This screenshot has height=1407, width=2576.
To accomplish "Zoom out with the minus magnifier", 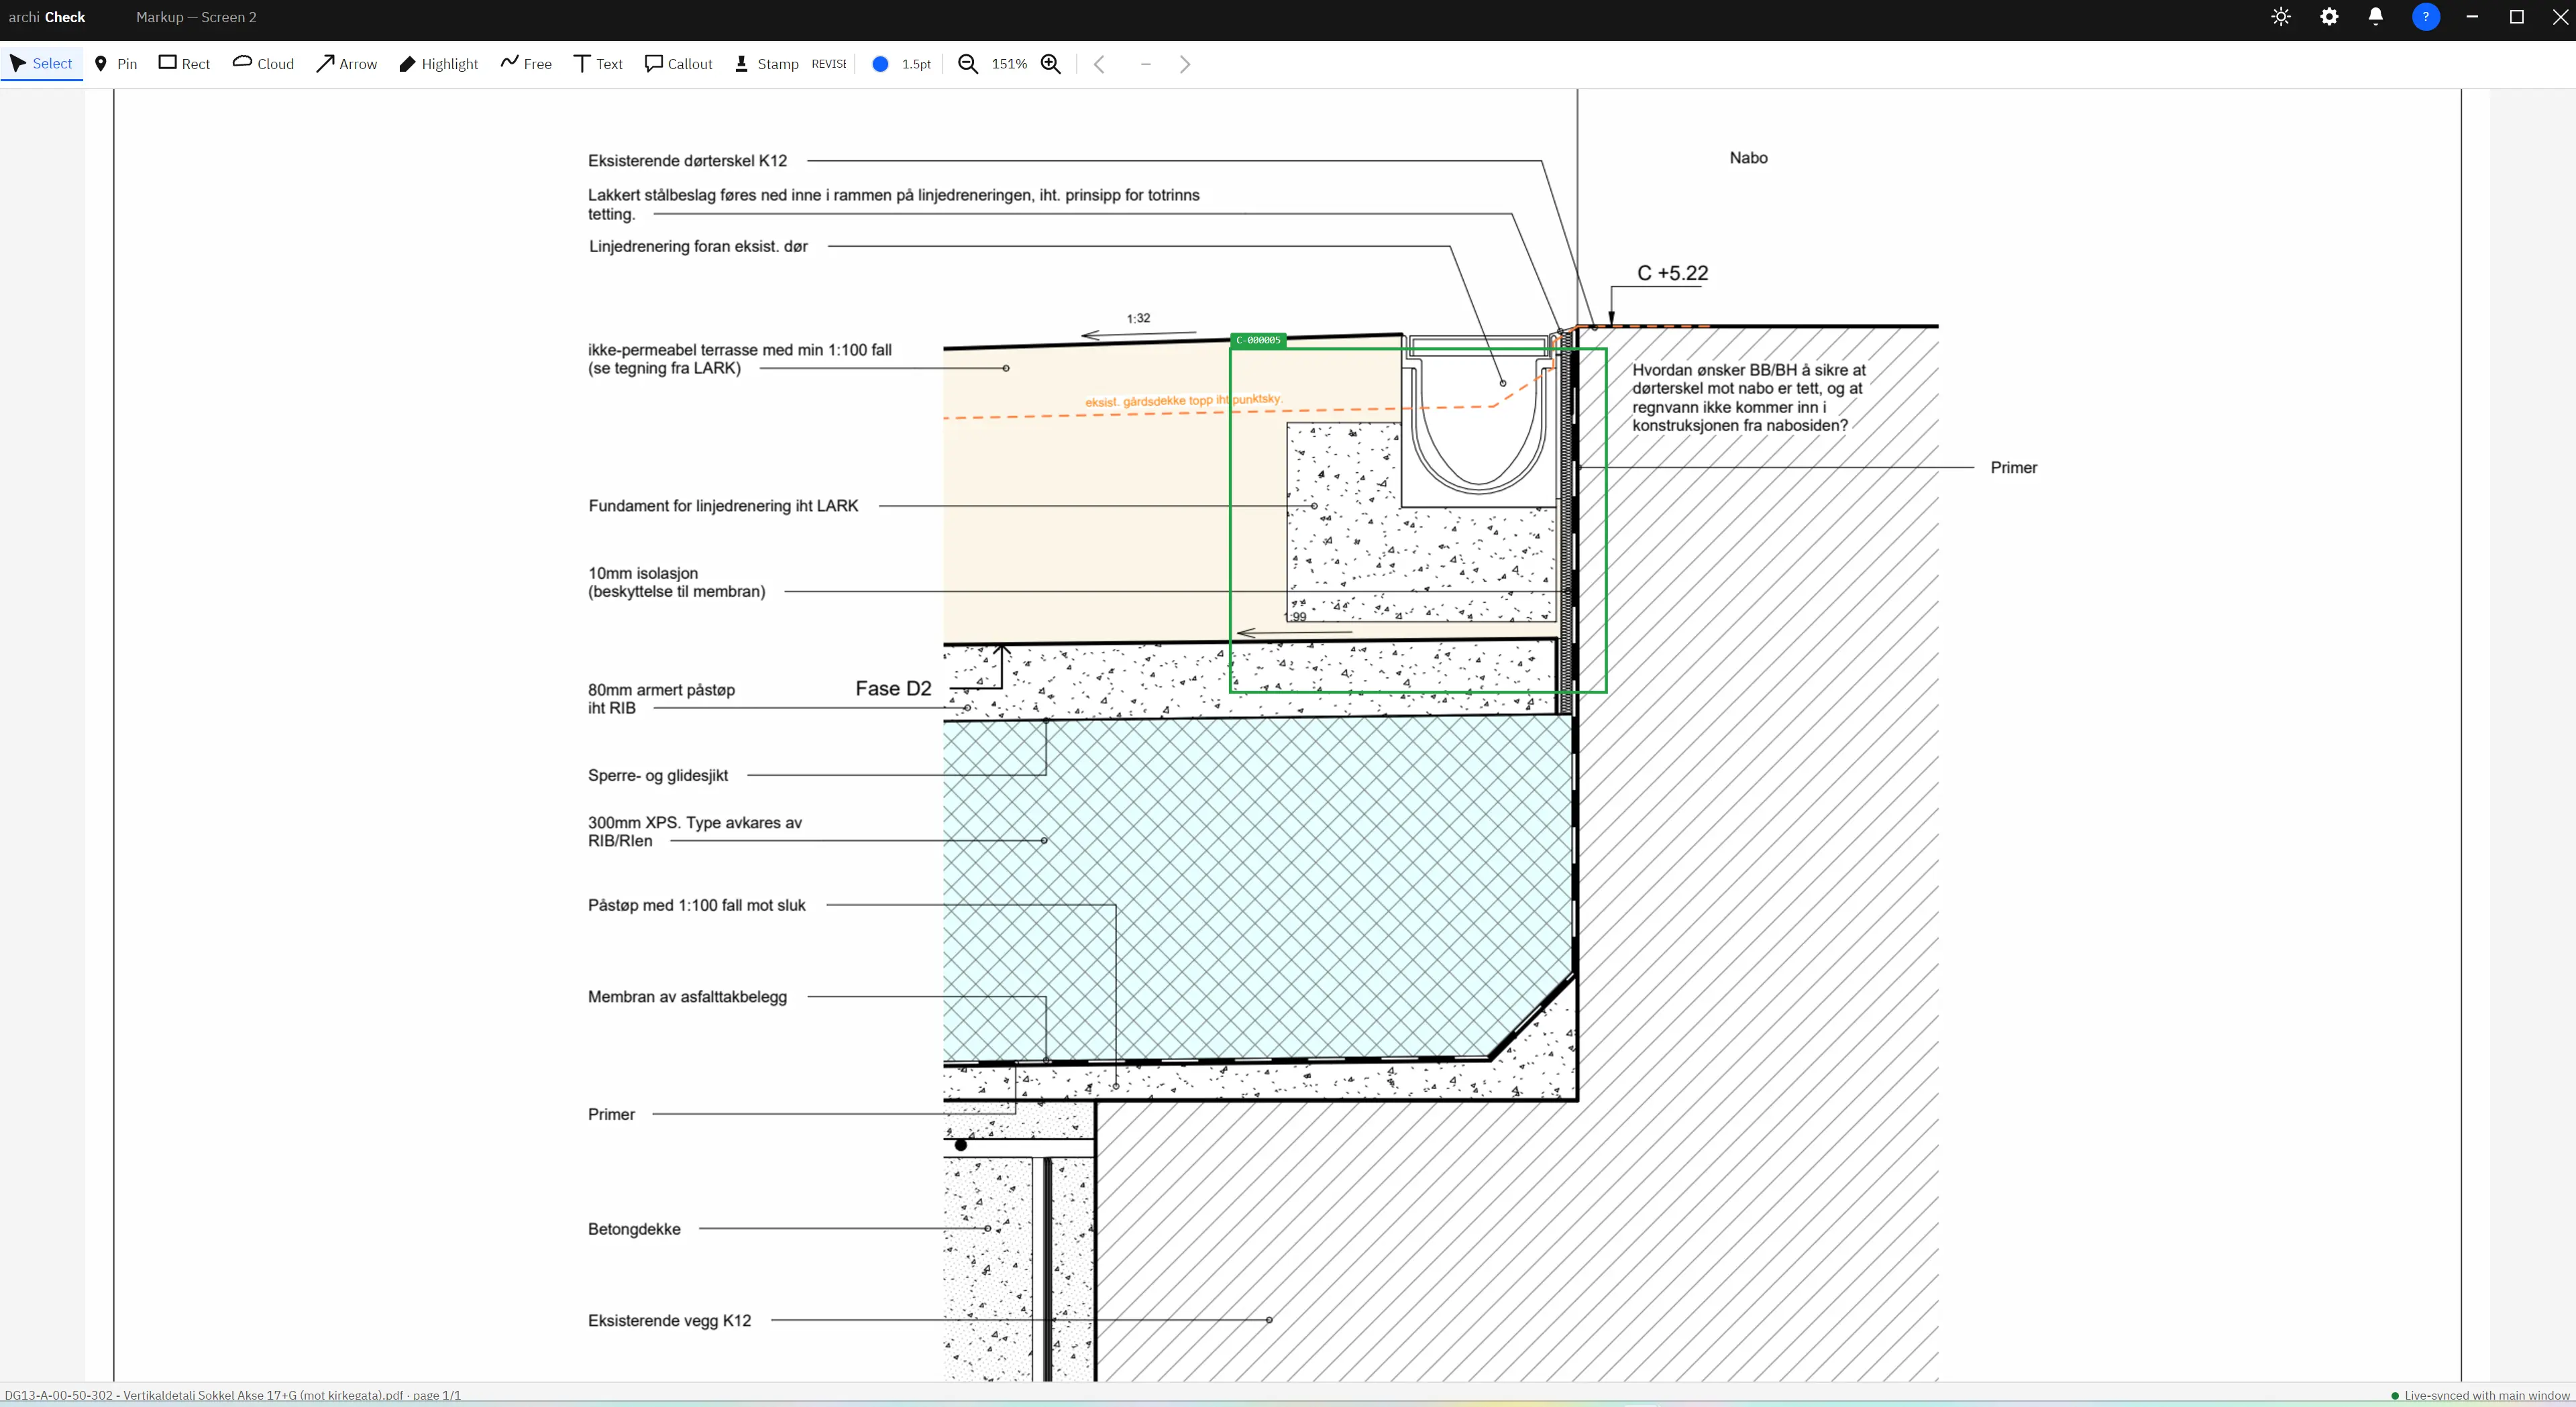I will point(968,64).
